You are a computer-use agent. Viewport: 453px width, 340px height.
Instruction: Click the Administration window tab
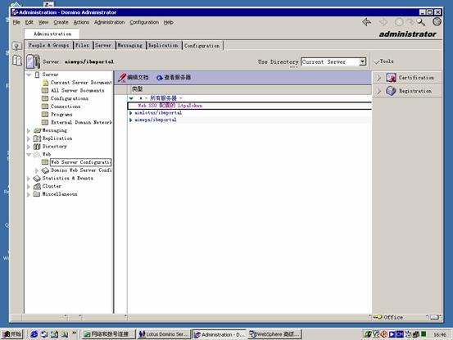coord(52,34)
